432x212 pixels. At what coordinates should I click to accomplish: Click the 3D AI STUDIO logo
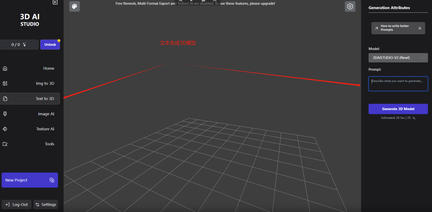click(x=30, y=20)
